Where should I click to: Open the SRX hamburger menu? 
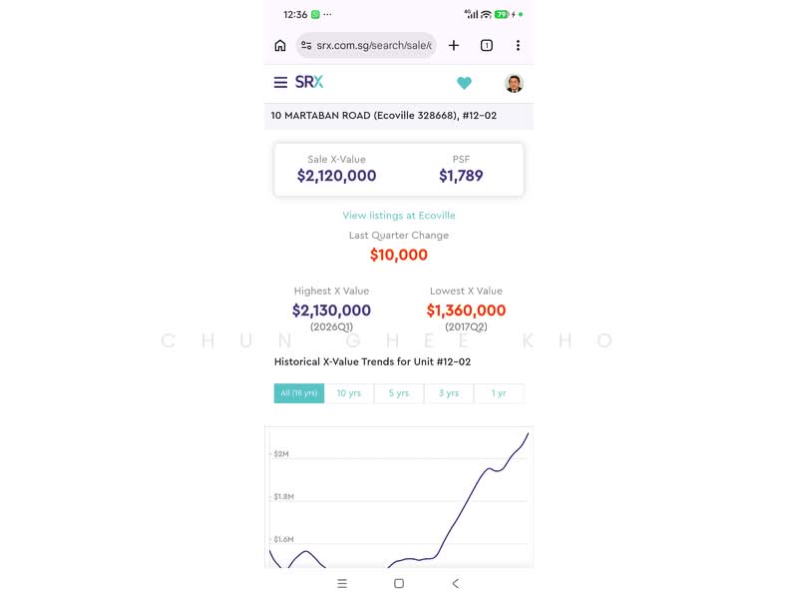click(x=280, y=83)
